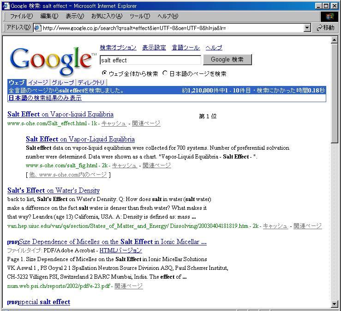Click the IE page icon in address bar

click(x=37, y=28)
